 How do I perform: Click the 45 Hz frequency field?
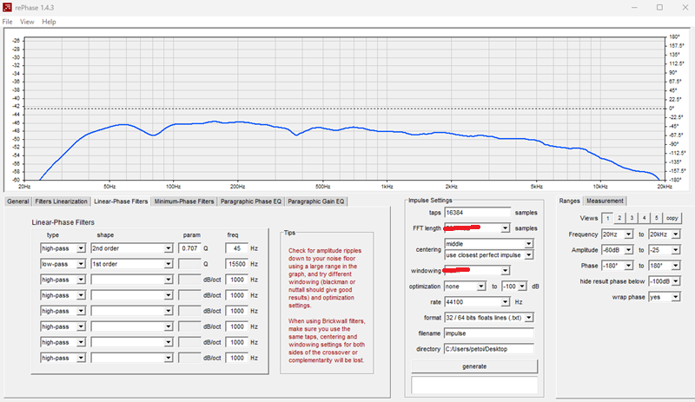pyautogui.click(x=236, y=248)
